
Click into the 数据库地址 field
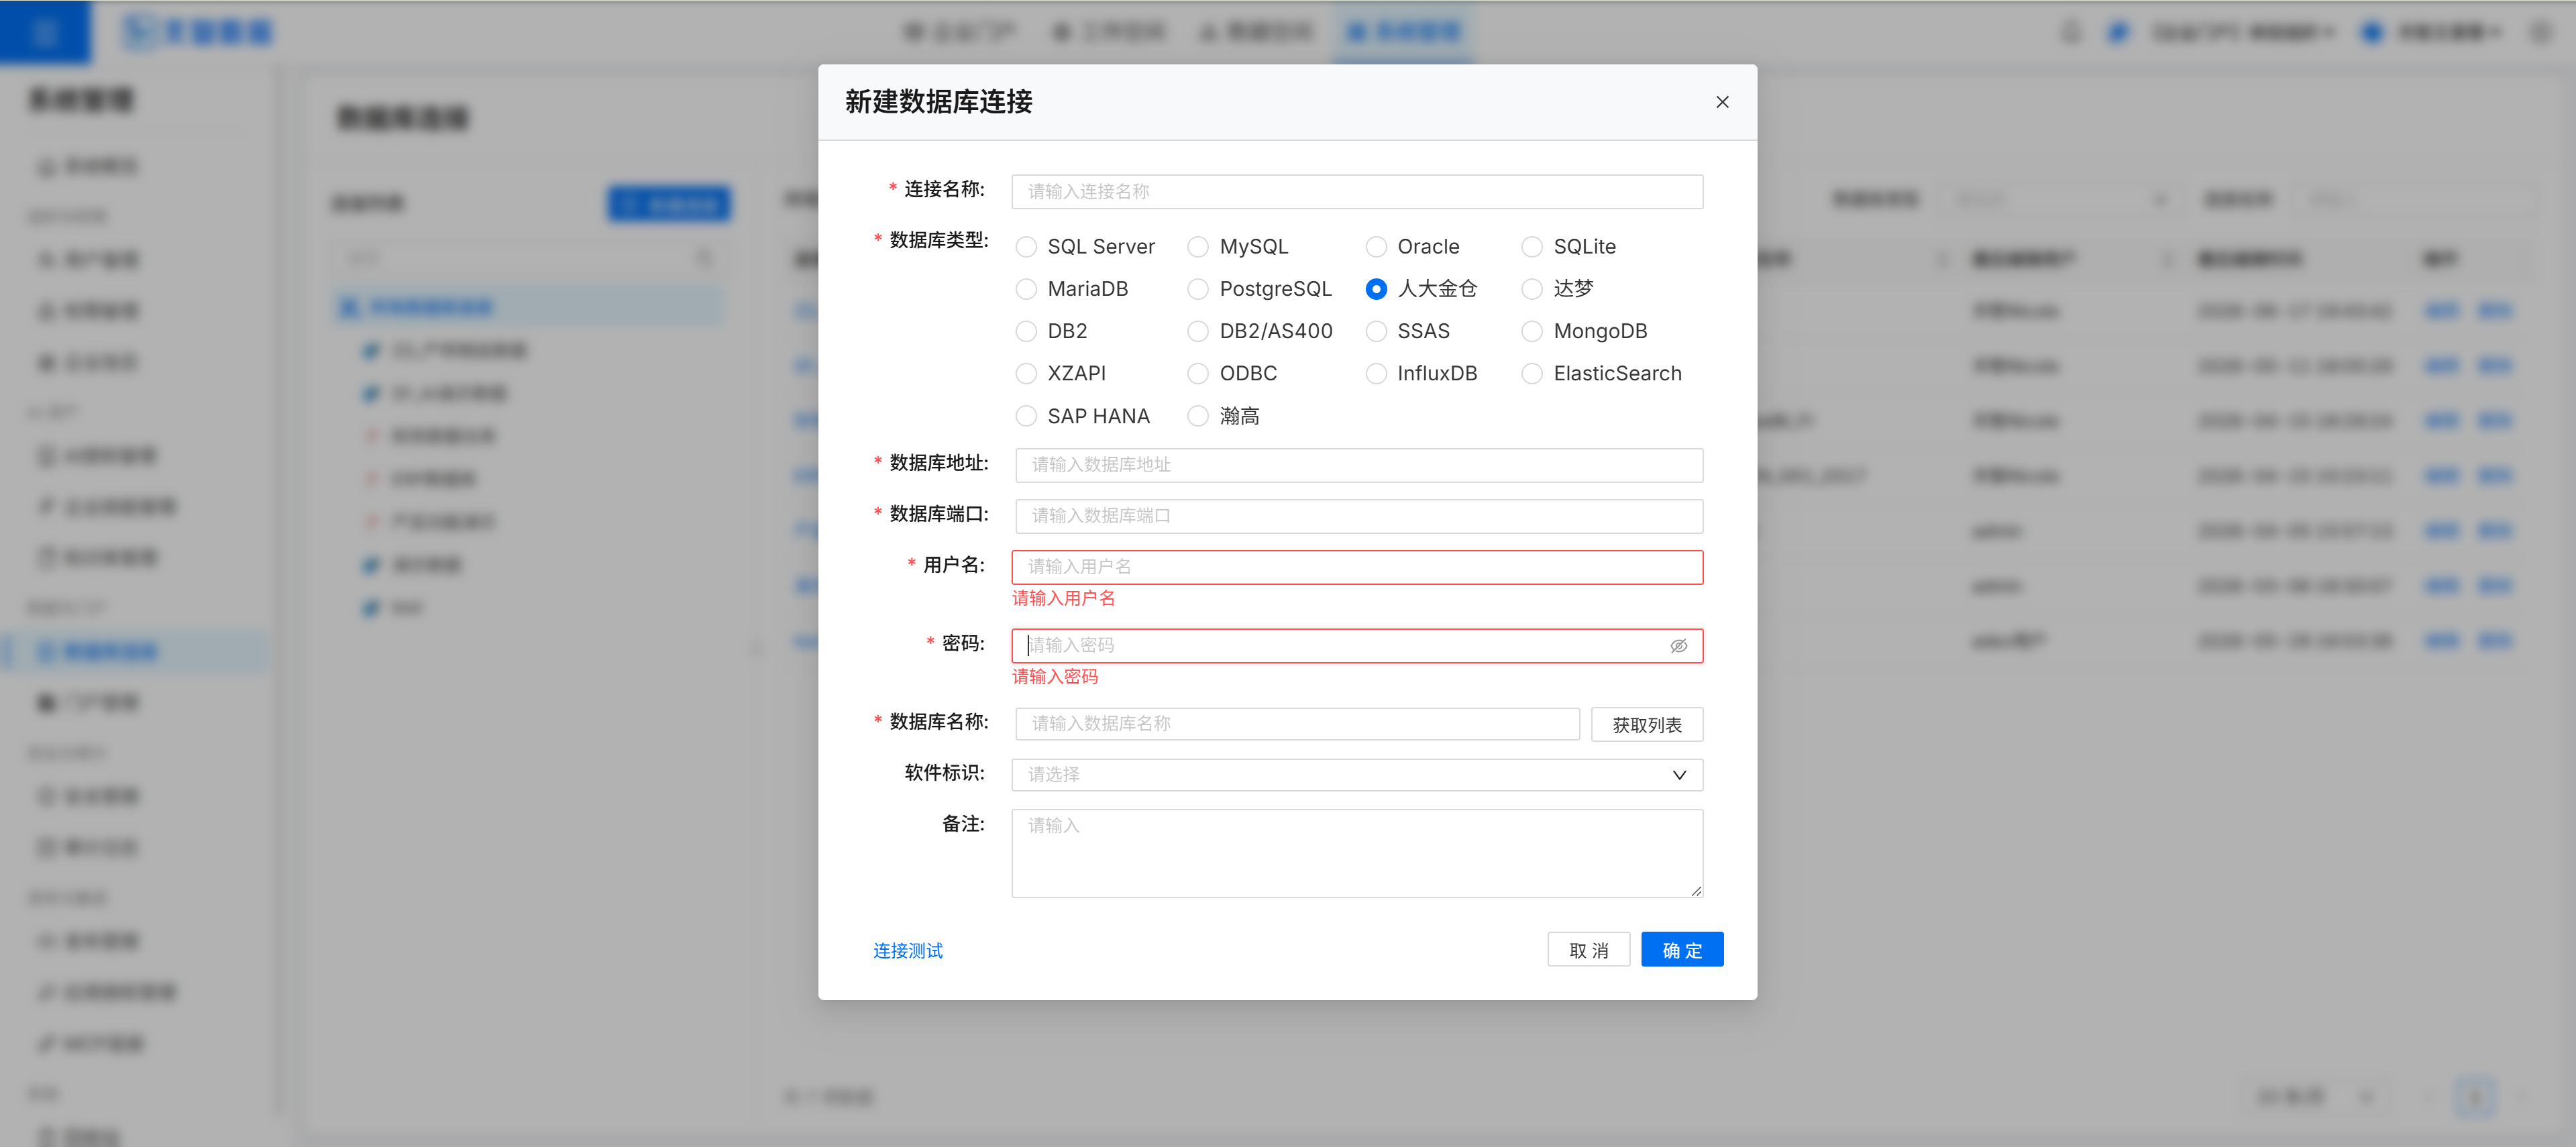tap(1359, 465)
